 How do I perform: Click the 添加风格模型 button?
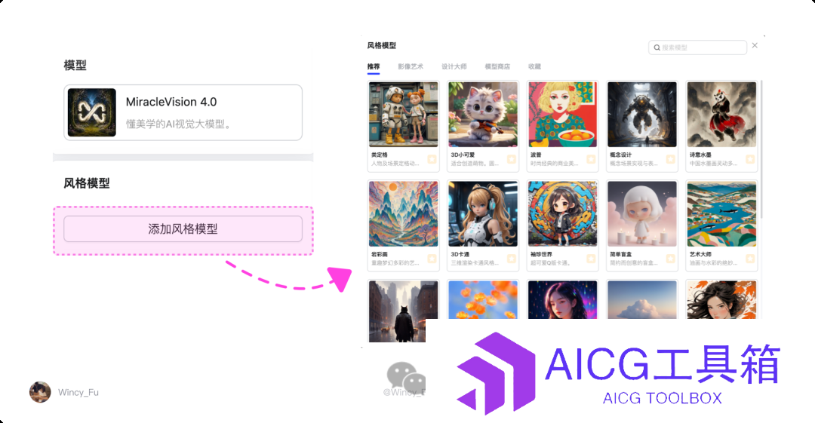pos(183,228)
